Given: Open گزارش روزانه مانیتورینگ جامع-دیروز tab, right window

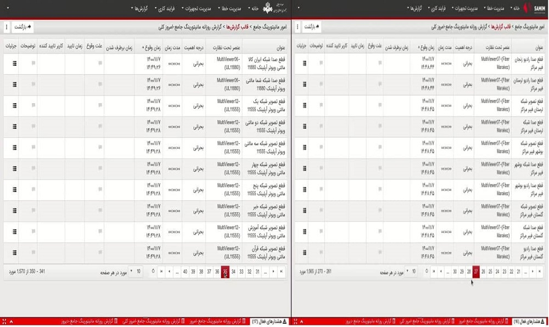Looking at the screenshot, I should 371,322.
